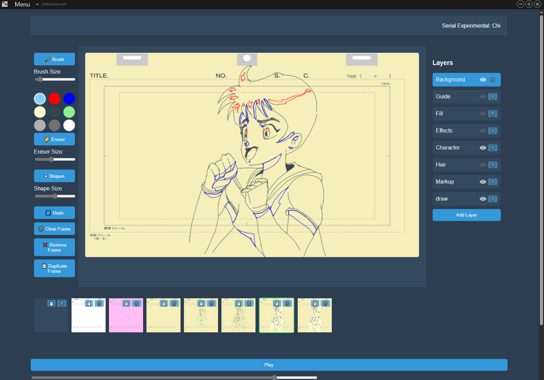The image size is (544, 380).
Task: Delete the Effects layer with trash icon
Action: (x=493, y=131)
